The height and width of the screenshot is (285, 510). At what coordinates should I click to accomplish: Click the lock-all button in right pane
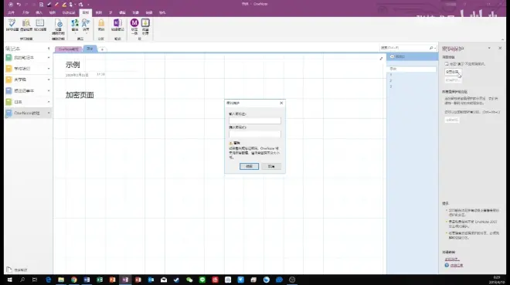(x=452, y=120)
